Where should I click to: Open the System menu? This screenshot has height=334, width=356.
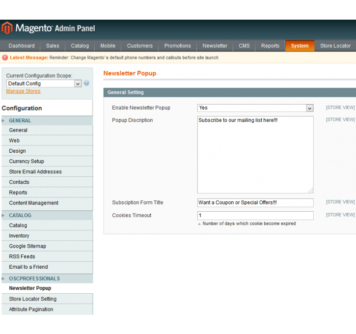[300, 46]
